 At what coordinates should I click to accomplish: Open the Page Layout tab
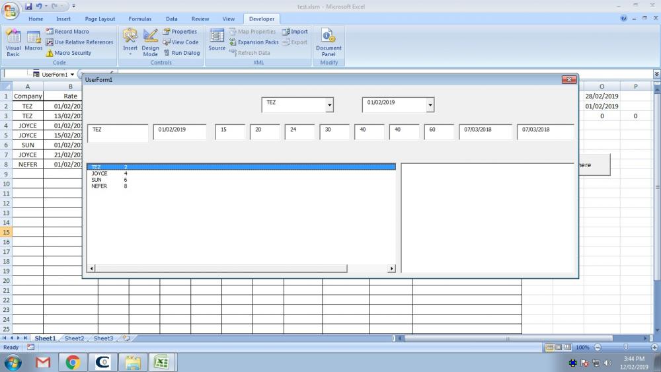click(x=100, y=19)
